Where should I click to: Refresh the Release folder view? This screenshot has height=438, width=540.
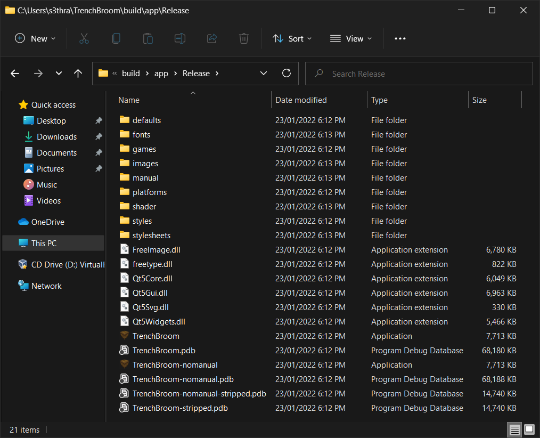click(x=287, y=73)
